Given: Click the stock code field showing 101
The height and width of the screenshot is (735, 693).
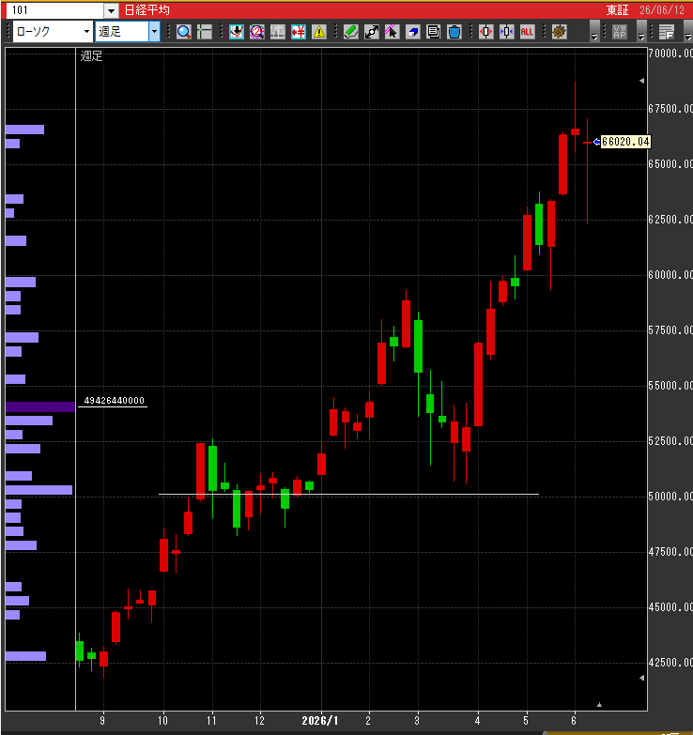Looking at the screenshot, I should pyautogui.click(x=55, y=10).
